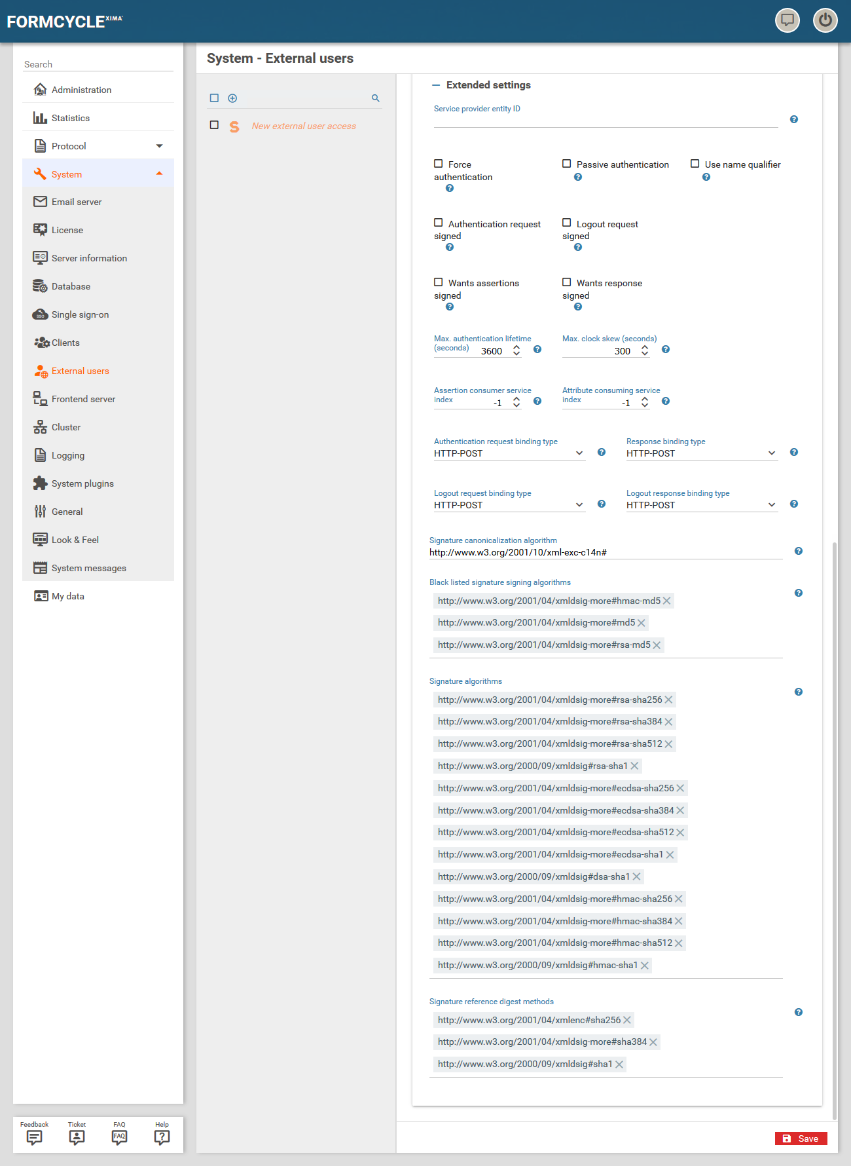Image resolution: width=851 pixels, height=1166 pixels.
Task: Open the chat message icon in header
Action: coord(787,20)
